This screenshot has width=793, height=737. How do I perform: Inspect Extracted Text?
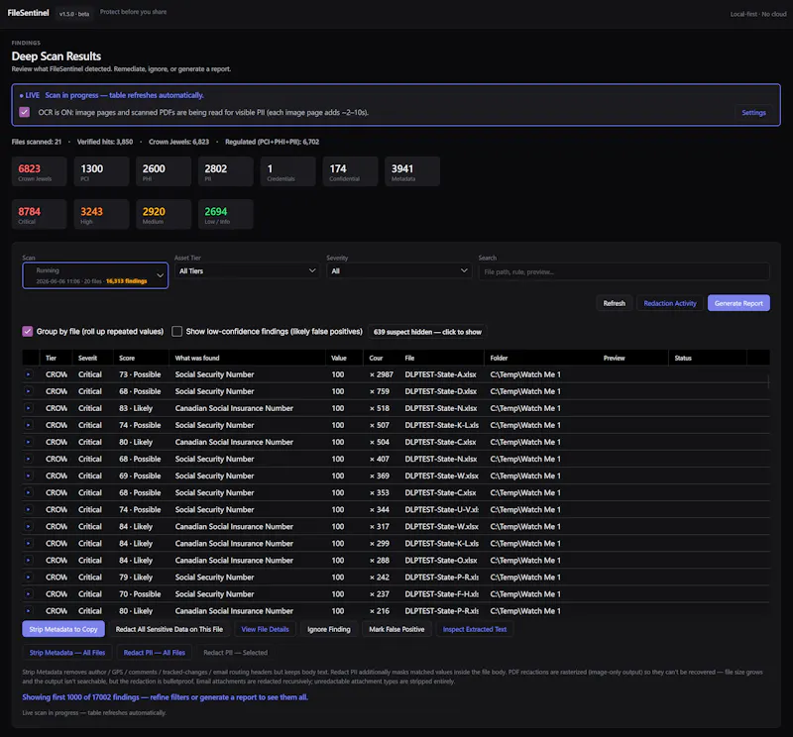[x=475, y=629]
